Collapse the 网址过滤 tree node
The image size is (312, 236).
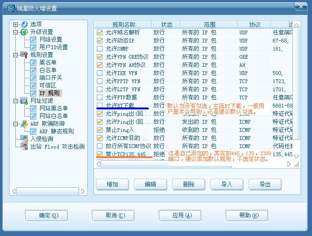point(16,101)
